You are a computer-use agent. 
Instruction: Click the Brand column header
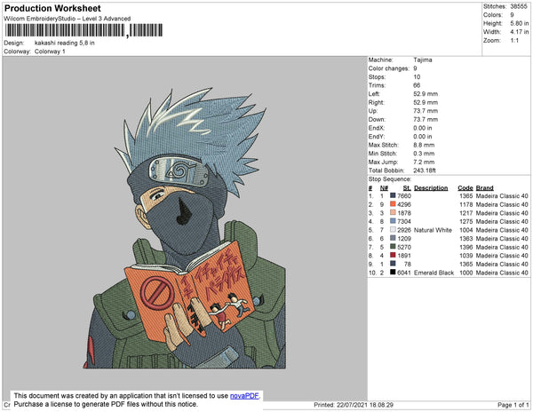(484, 188)
